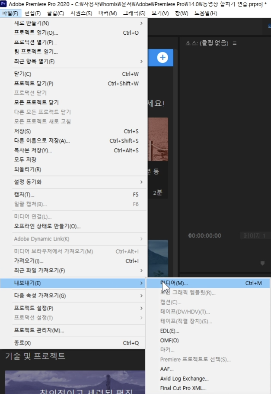Choose EDL(E)... export option

208,331
